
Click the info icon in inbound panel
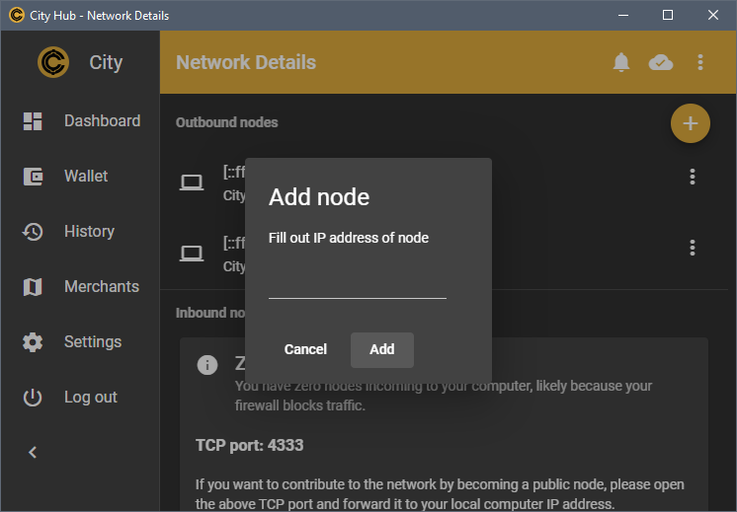(x=207, y=365)
